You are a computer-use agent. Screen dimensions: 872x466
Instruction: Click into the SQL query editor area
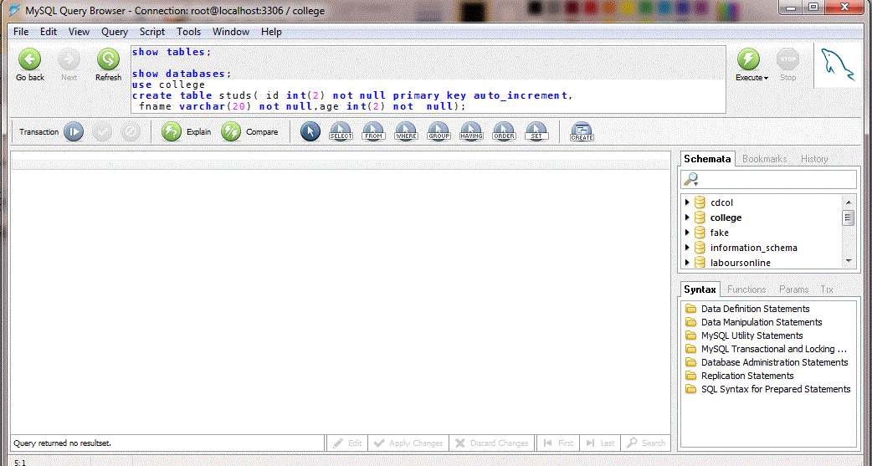[x=428, y=79]
